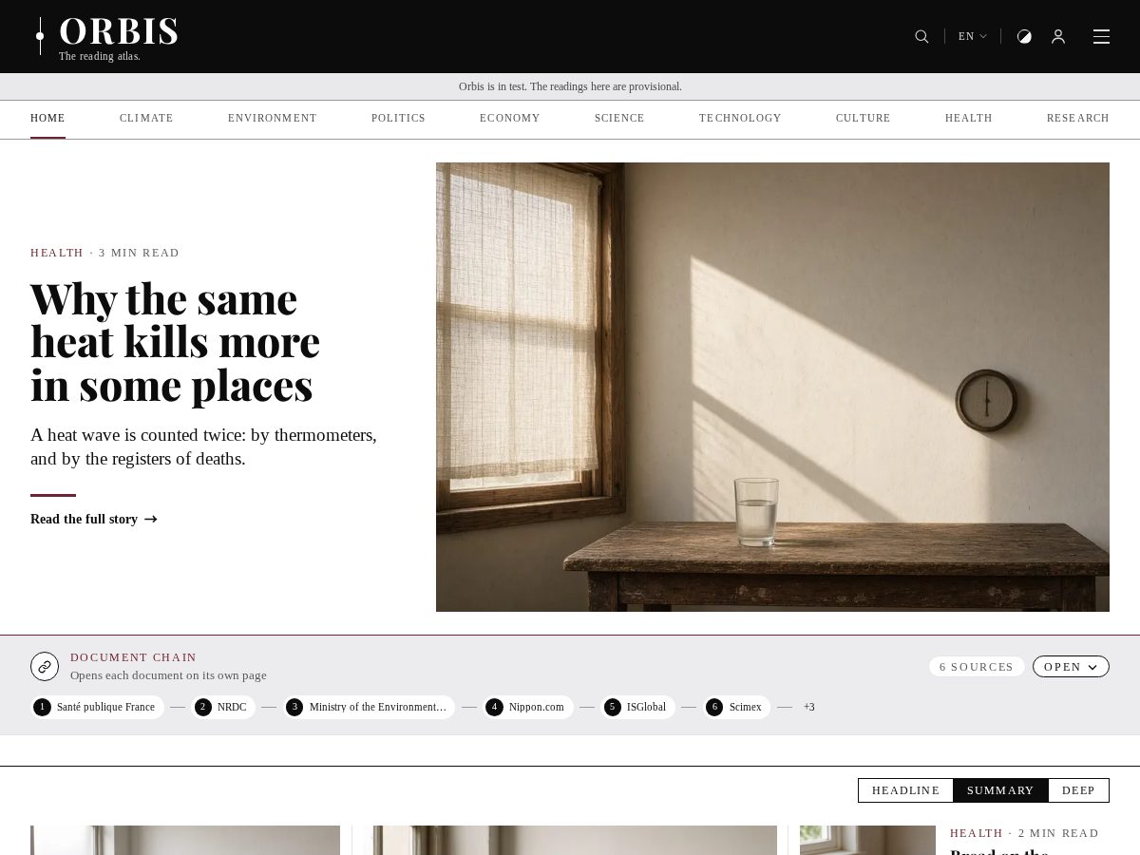Open source 4 Nippon.com
The height and width of the screenshot is (855, 1140).
pos(528,707)
